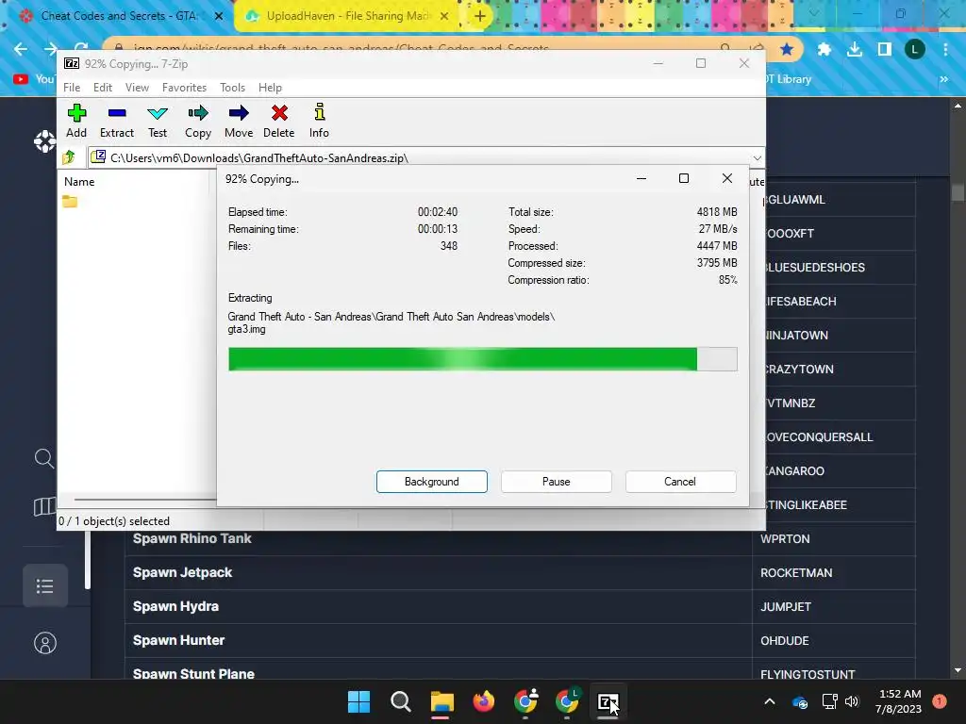The width and height of the screenshot is (966, 724).
Task: Expand bookmarks bar overflow chevron
Action: tap(943, 79)
